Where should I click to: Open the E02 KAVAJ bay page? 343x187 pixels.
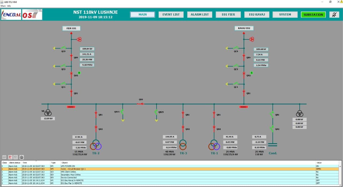tap(257, 14)
